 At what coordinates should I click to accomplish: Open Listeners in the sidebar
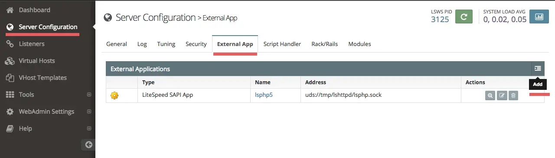(x=32, y=44)
